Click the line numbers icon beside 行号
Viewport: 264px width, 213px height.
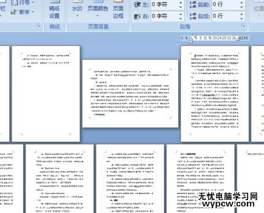[14, 2]
